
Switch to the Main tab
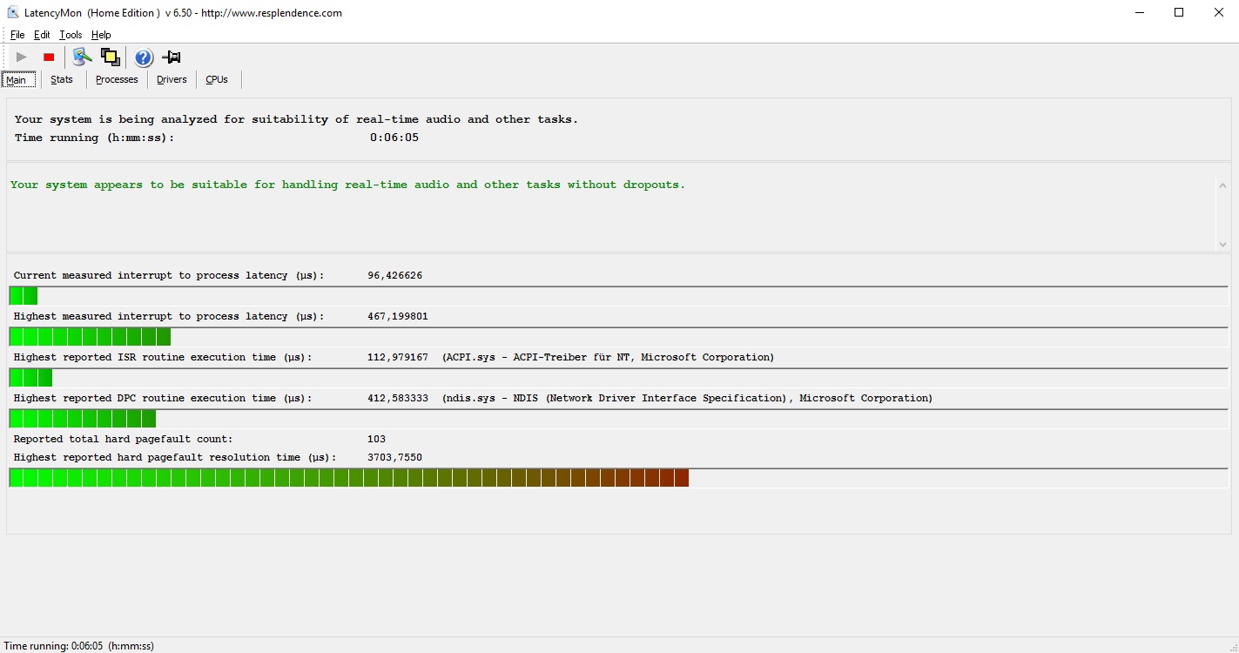click(17, 80)
